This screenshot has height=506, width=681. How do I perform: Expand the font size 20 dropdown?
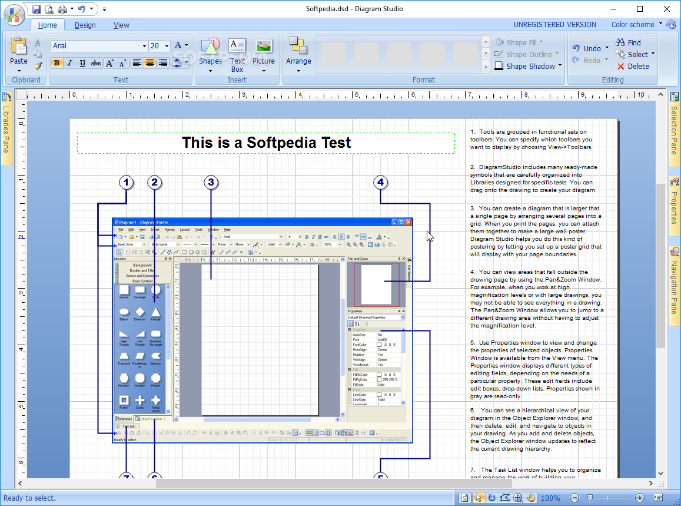(x=167, y=45)
